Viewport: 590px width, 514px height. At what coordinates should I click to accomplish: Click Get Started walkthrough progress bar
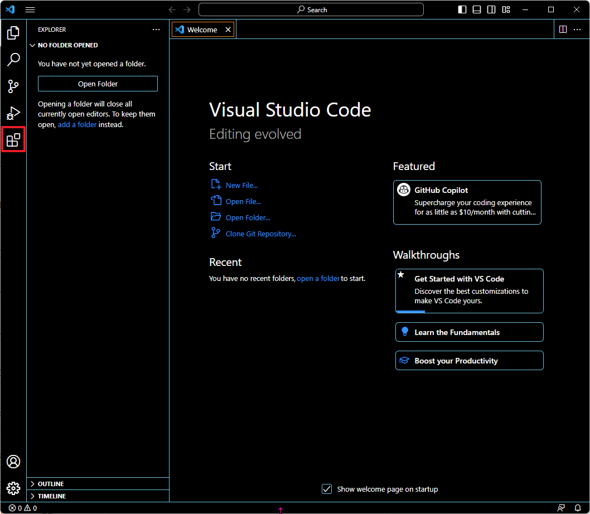(x=411, y=312)
